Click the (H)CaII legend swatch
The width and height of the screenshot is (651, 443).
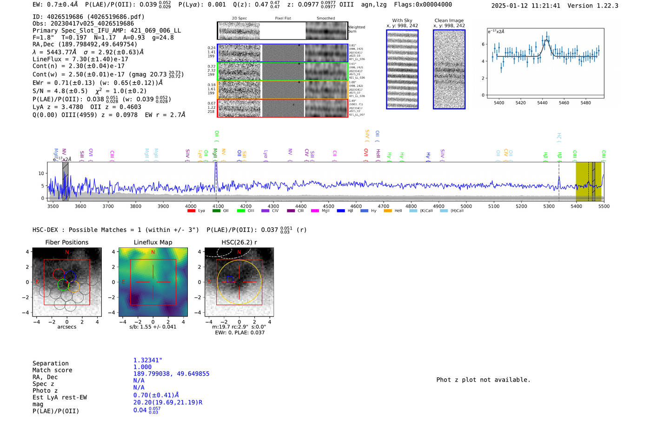(444, 211)
